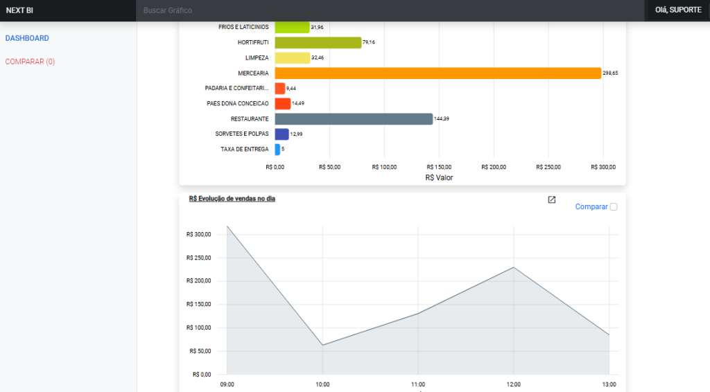
Task: Click the olive HORTIFRUTI bar
Action: (318, 42)
